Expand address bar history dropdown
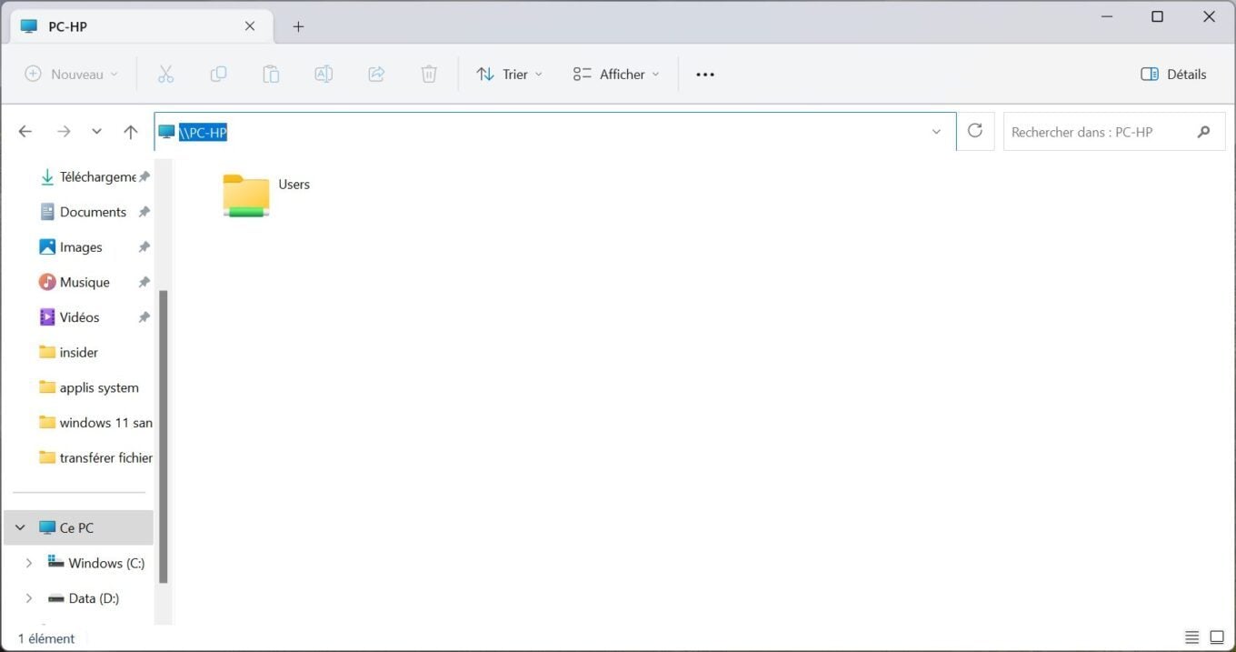The height and width of the screenshot is (652, 1236). point(936,132)
